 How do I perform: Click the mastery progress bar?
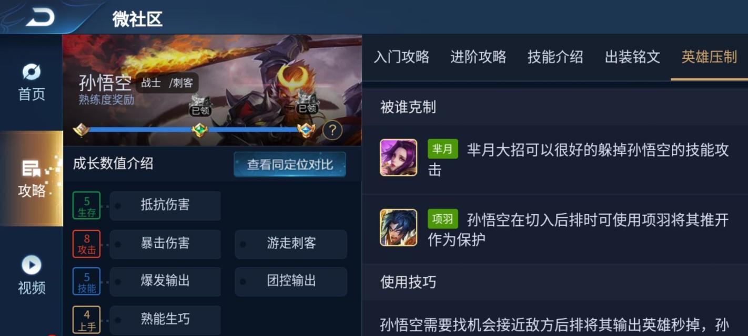[x=194, y=130]
